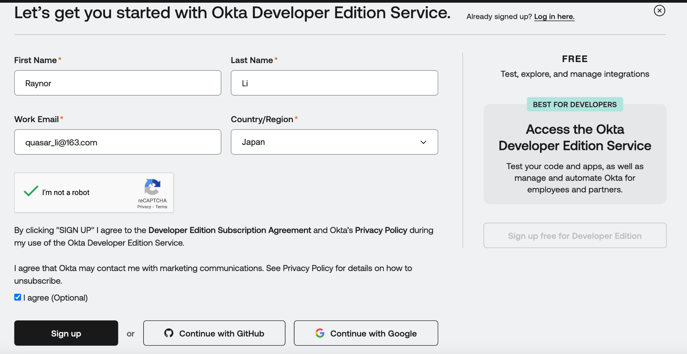Click the Country/Region label

(262, 119)
